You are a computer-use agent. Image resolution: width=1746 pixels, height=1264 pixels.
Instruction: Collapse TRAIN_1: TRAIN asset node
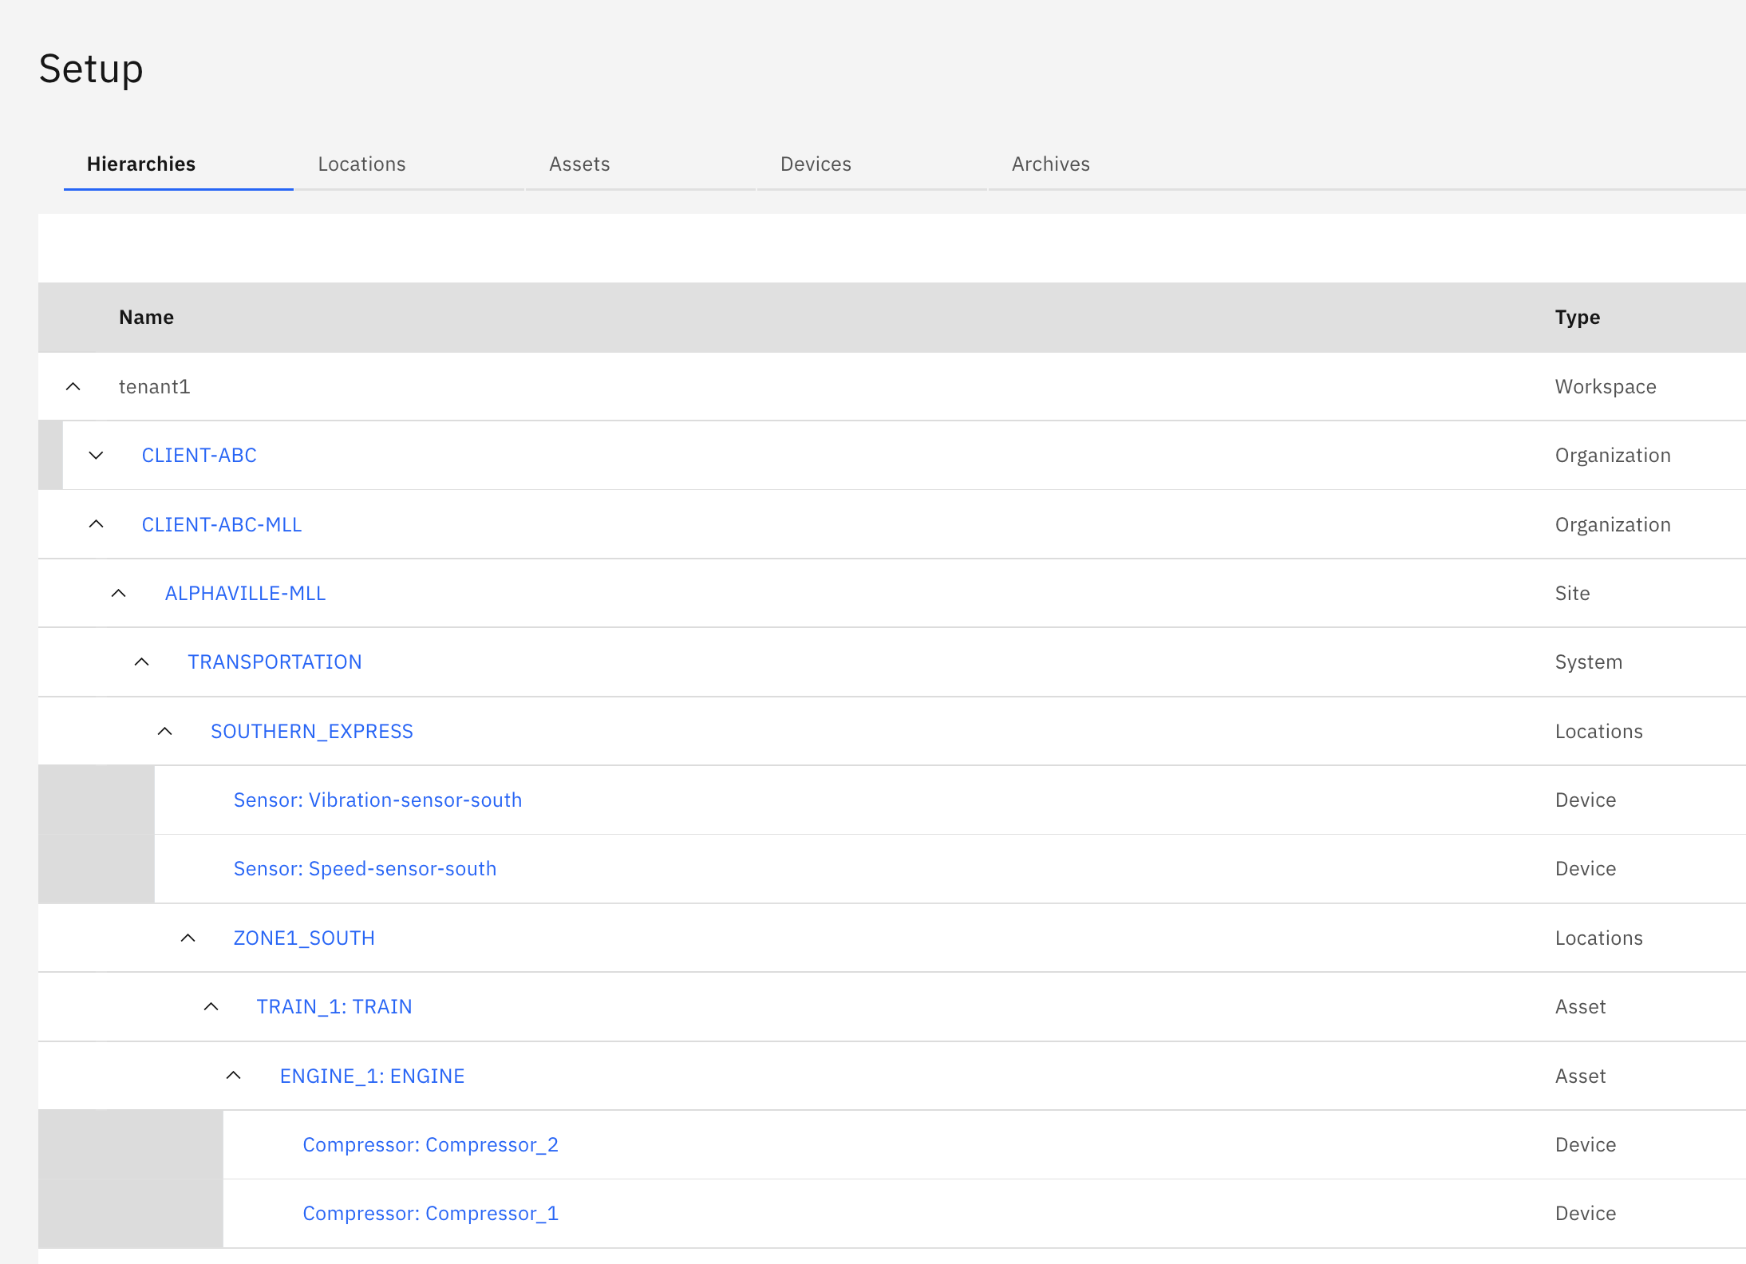click(210, 1006)
